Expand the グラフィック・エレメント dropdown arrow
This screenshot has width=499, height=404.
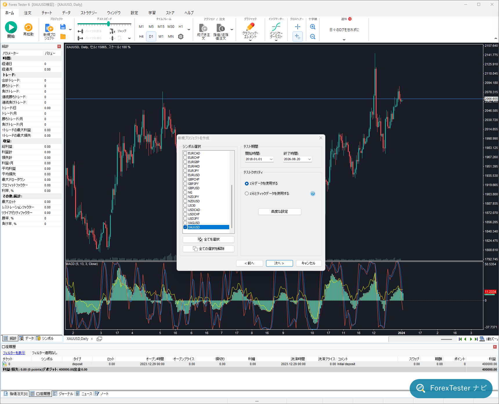(250, 40)
